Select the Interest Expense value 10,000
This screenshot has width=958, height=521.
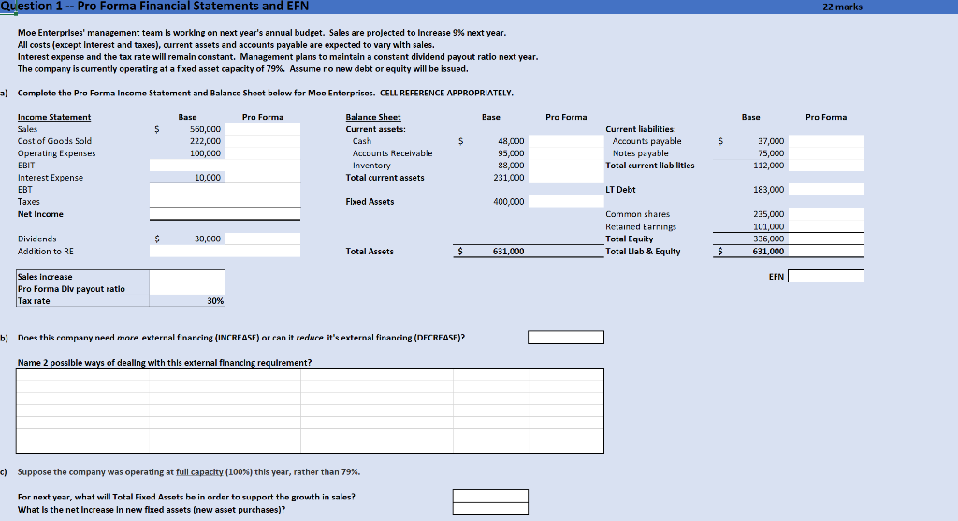[x=208, y=178]
